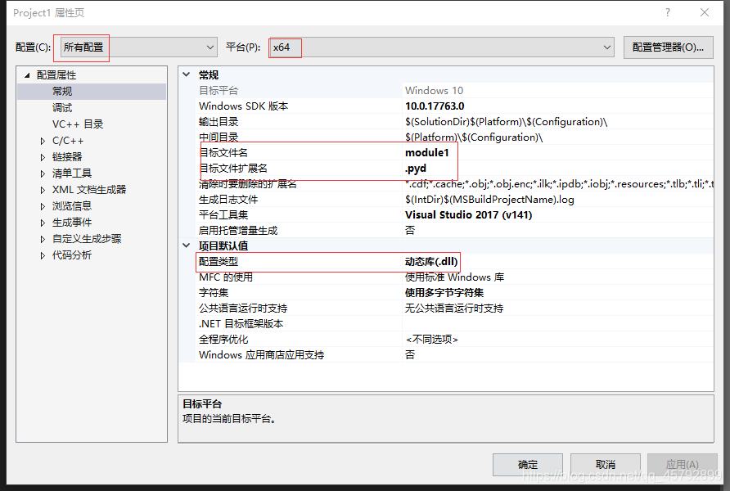The image size is (730, 491).
Task: Expand the 浏览信息 tree node arrow
Action: point(43,206)
